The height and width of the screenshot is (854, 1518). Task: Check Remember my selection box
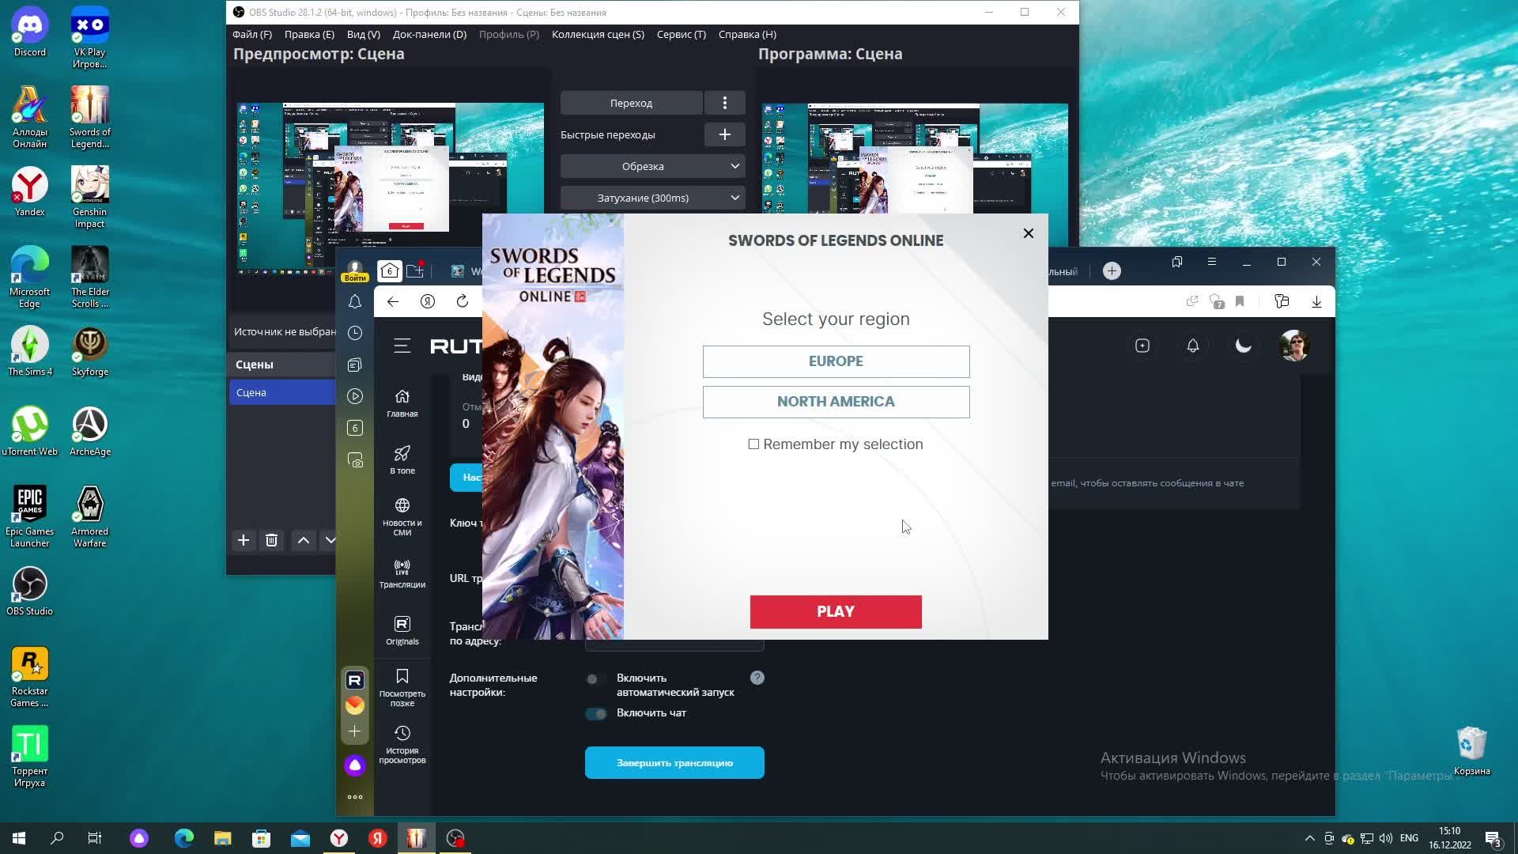click(753, 444)
